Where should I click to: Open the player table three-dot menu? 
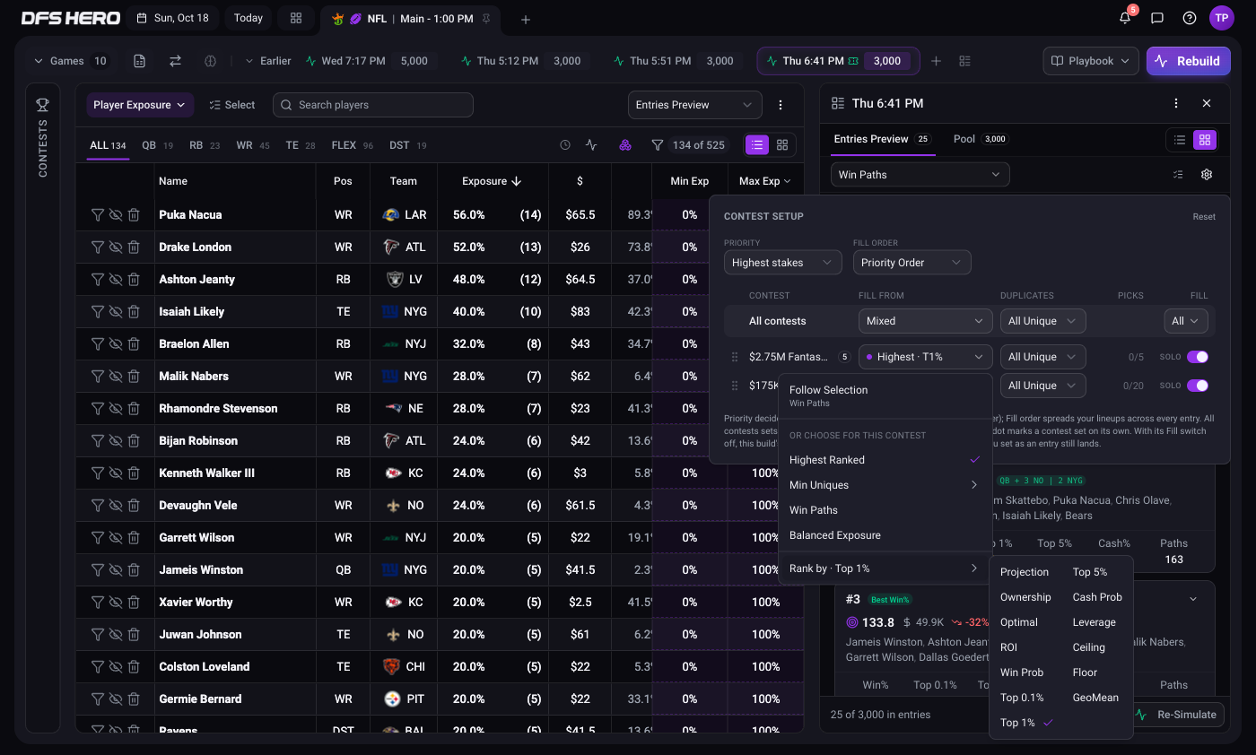(781, 105)
